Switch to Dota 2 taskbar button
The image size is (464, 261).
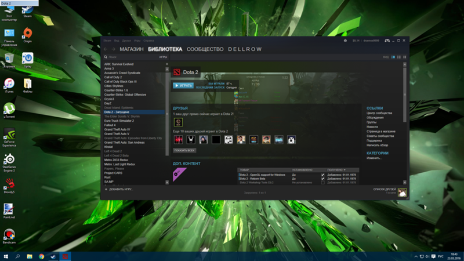65,256
